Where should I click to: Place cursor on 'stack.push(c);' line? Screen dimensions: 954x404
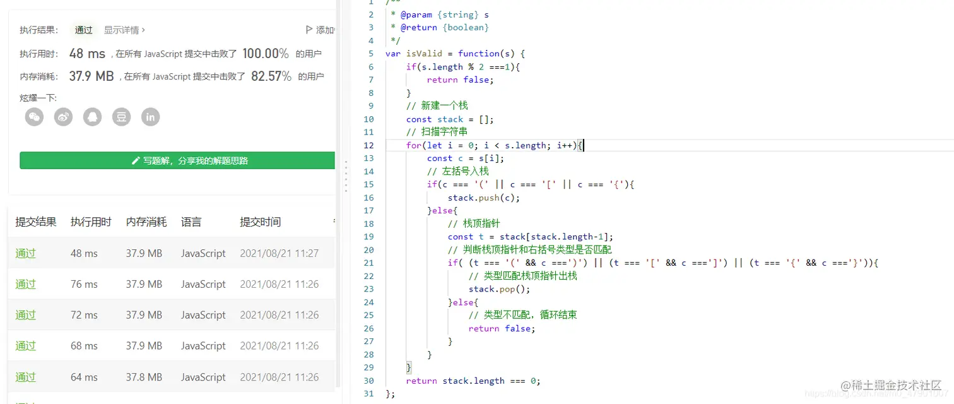(484, 198)
